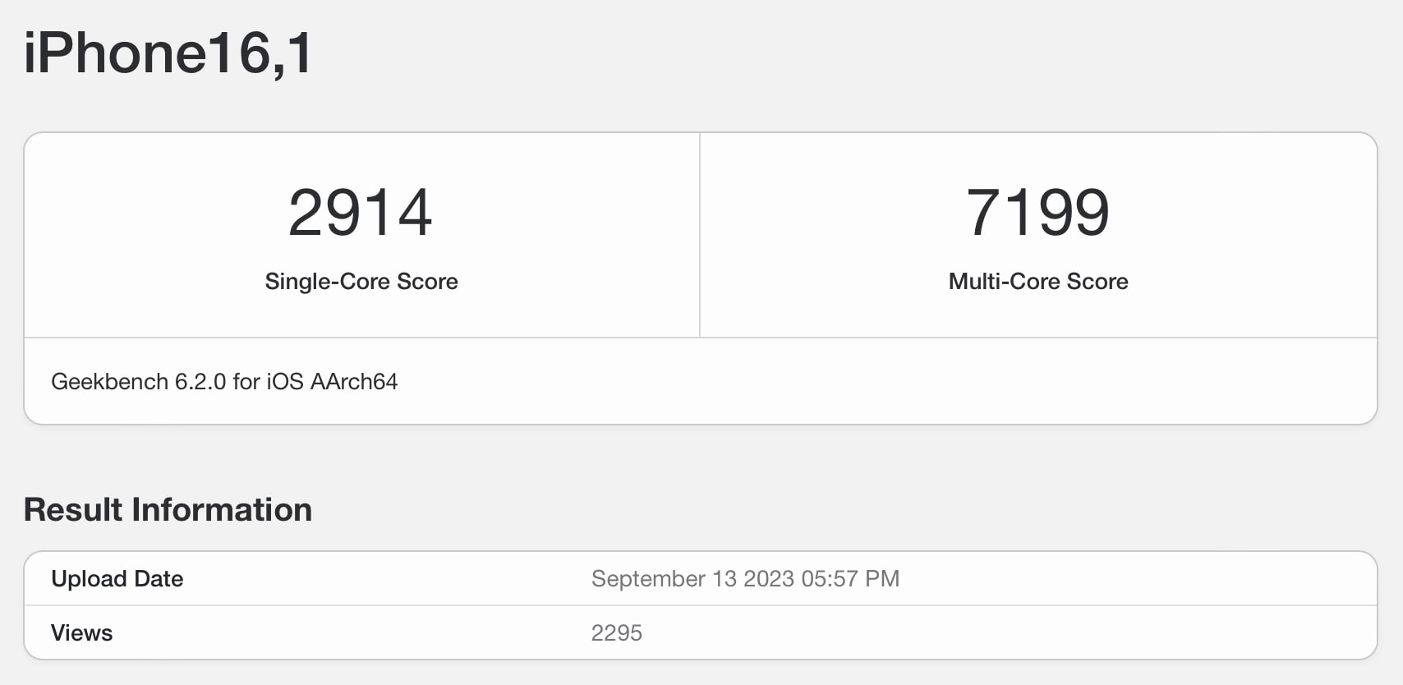Viewport: 1403px width, 685px height.
Task: Click the AArch64 architecture text
Action: coord(354,381)
